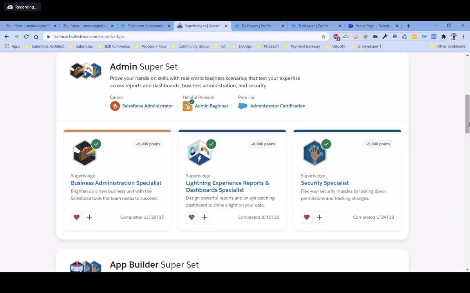
Task: Unfavorite the Business Administration Specialist superbadge
Action: pos(77,217)
